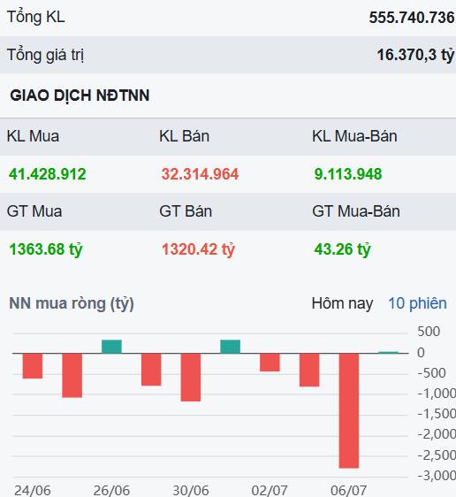Image resolution: width=456 pixels, height=497 pixels.
Task: Click the 02/07 x-axis date label
Action: point(270,490)
